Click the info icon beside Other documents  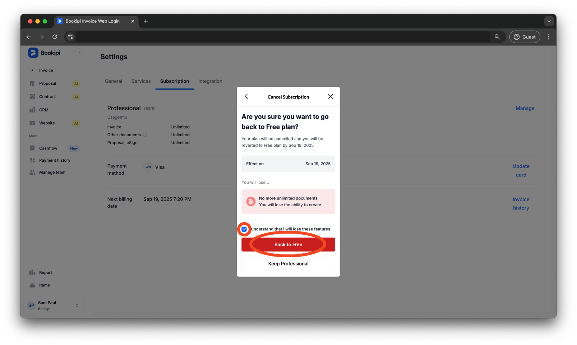point(145,135)
